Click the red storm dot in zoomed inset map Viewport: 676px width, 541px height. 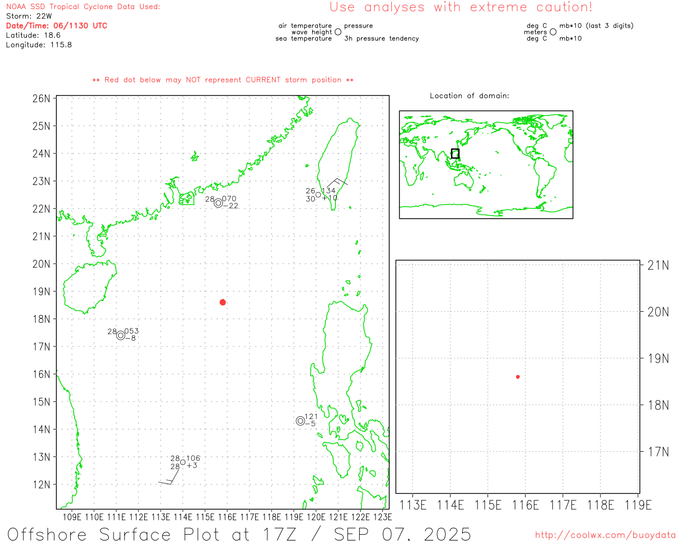click(x=518, y=377)
